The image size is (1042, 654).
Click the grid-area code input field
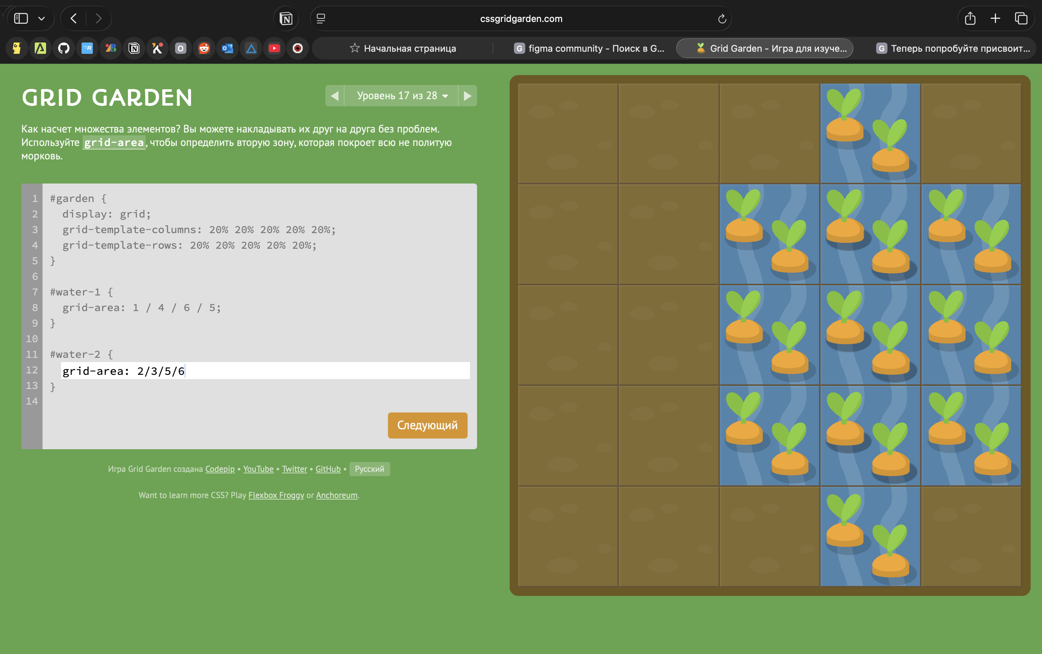tap(265, 371)
